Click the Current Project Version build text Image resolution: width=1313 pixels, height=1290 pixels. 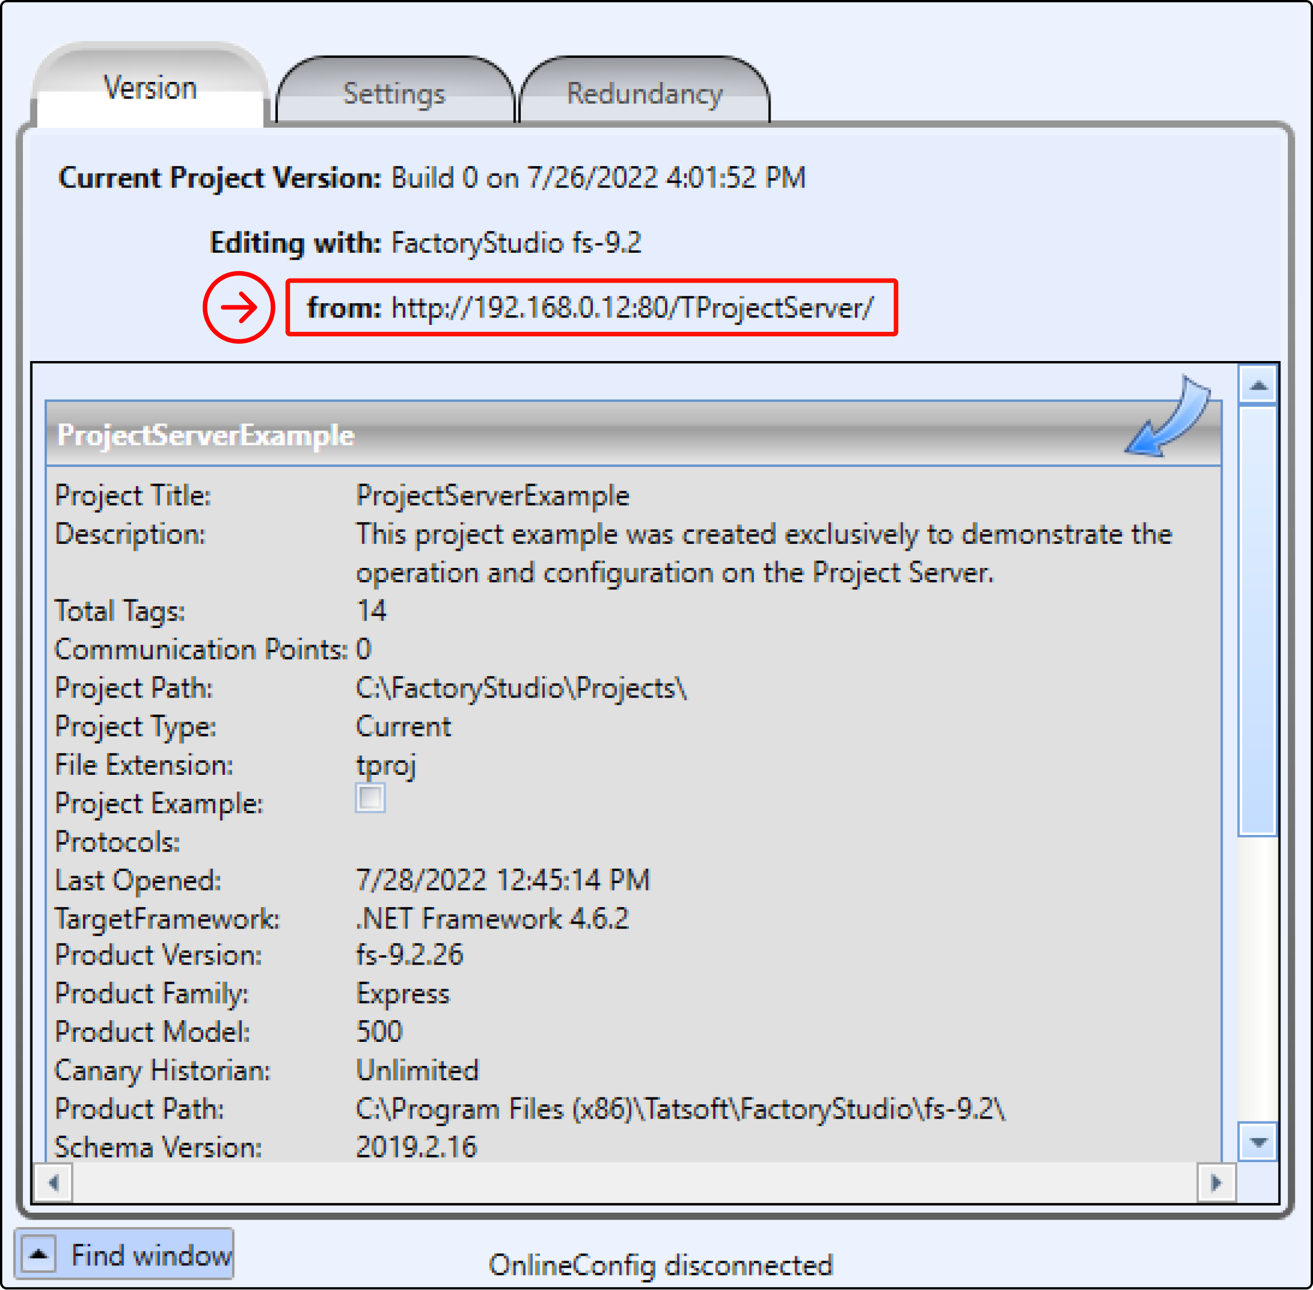599,178
